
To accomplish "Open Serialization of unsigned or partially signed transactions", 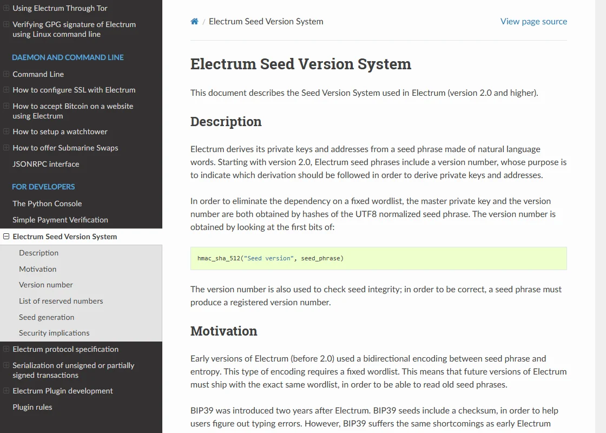I will tap(74, 370).
